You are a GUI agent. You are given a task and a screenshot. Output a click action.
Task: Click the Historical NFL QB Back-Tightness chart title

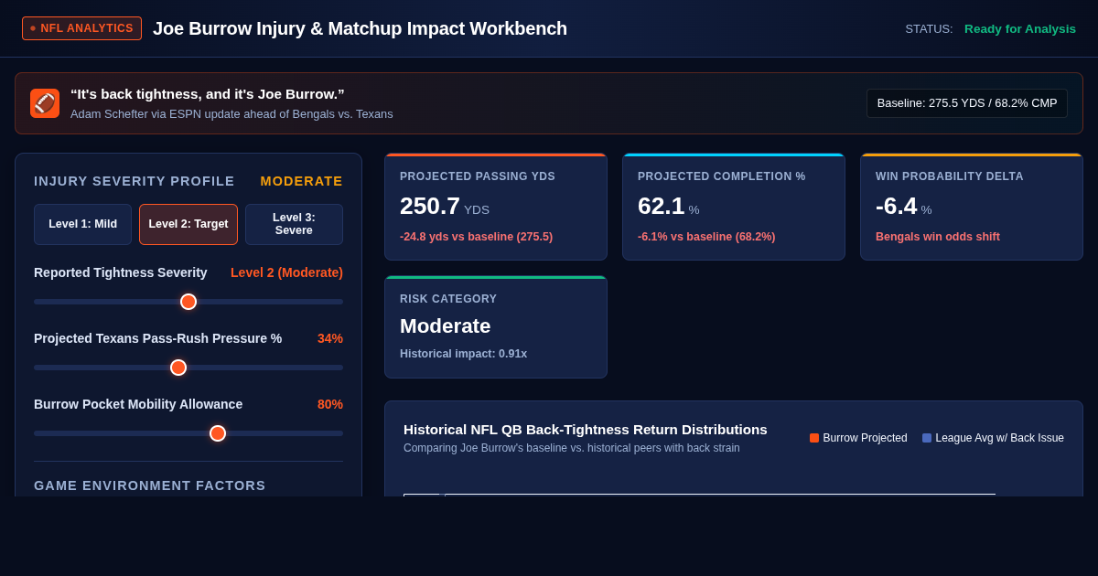(x=586, y=430)
